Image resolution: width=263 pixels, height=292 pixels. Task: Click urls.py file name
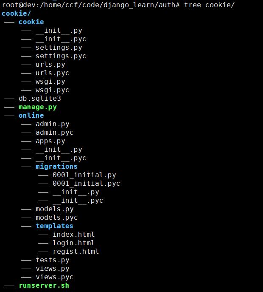pos(50,65)
